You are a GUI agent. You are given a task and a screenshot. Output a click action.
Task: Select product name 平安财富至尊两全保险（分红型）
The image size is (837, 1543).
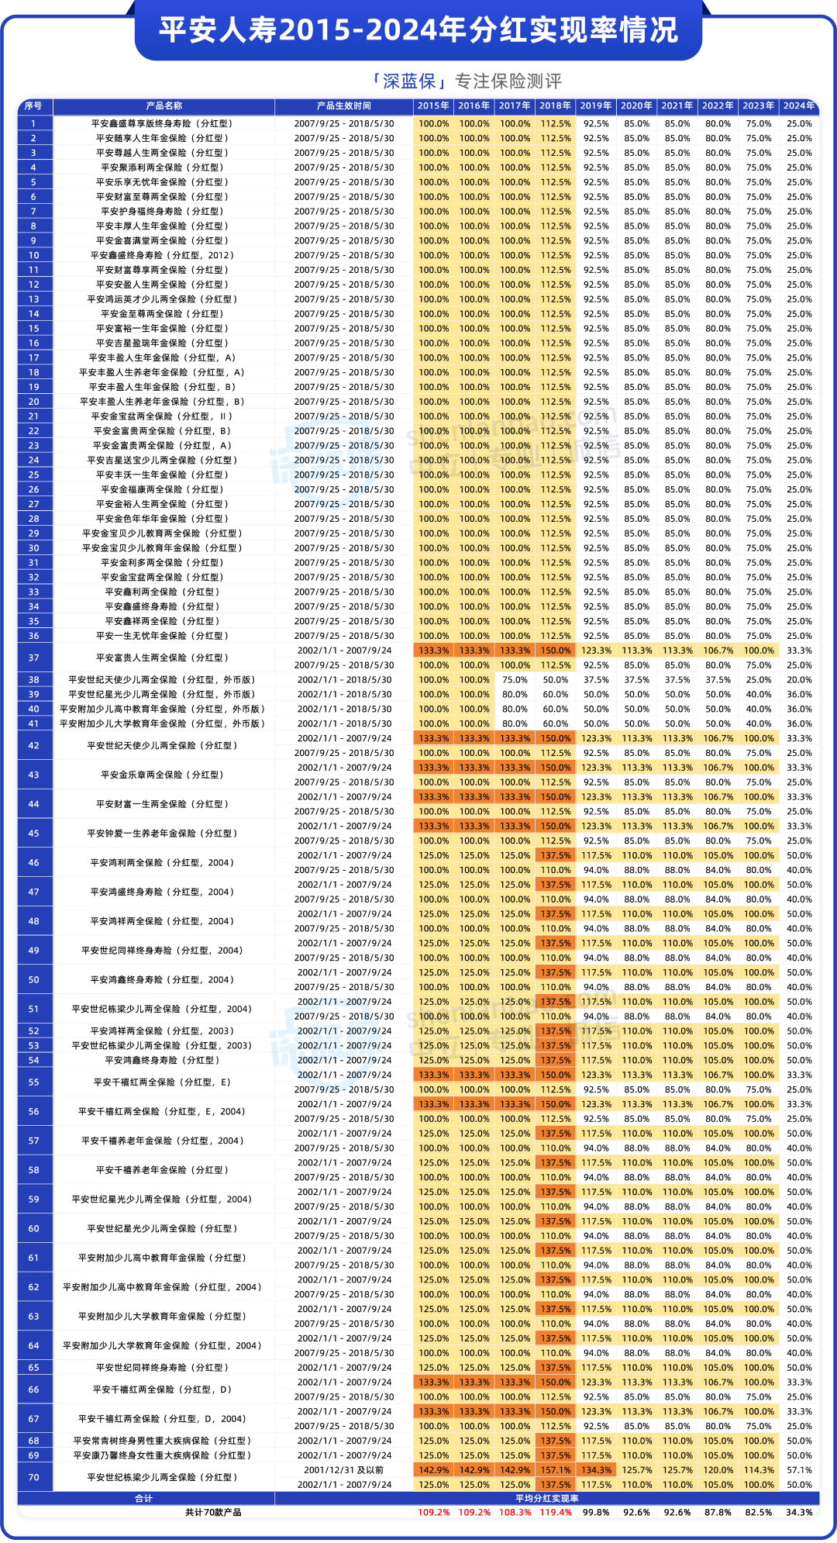click(x=163, y=197)
